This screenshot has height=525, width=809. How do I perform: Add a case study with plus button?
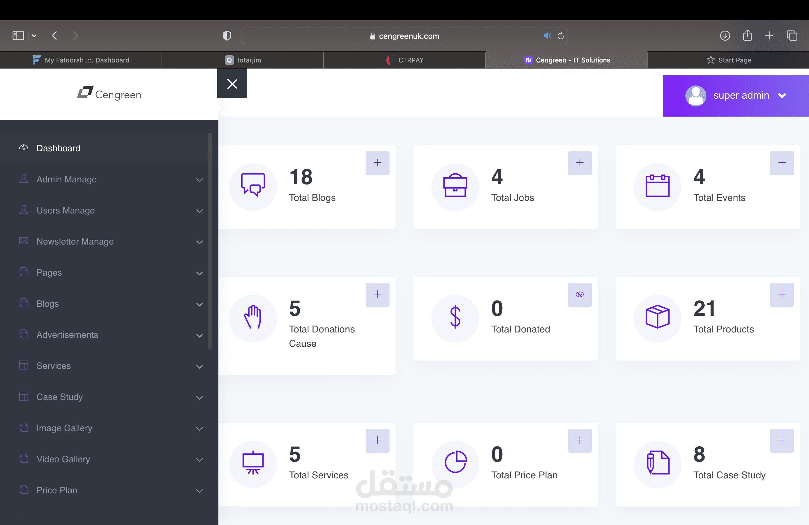click(x=782, y=440)
